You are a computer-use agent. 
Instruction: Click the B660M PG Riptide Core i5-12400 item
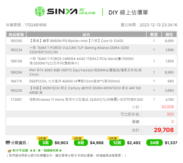pyautogui.click(x=76, y=41)
